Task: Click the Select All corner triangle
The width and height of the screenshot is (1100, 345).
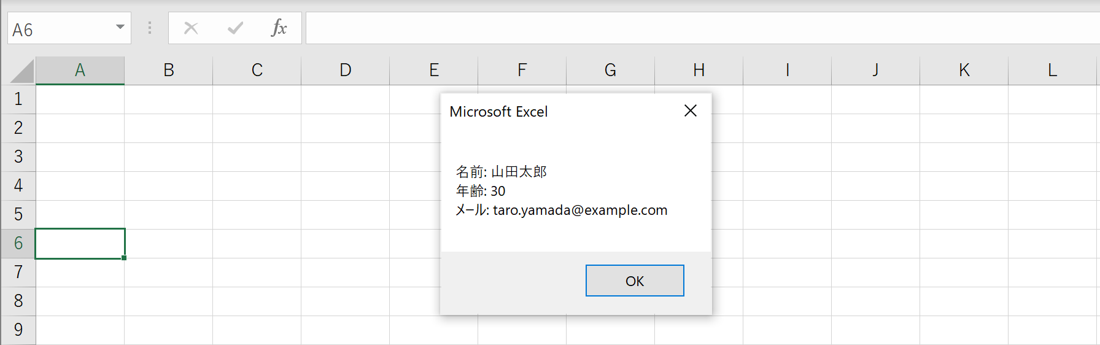Action: 23,71
